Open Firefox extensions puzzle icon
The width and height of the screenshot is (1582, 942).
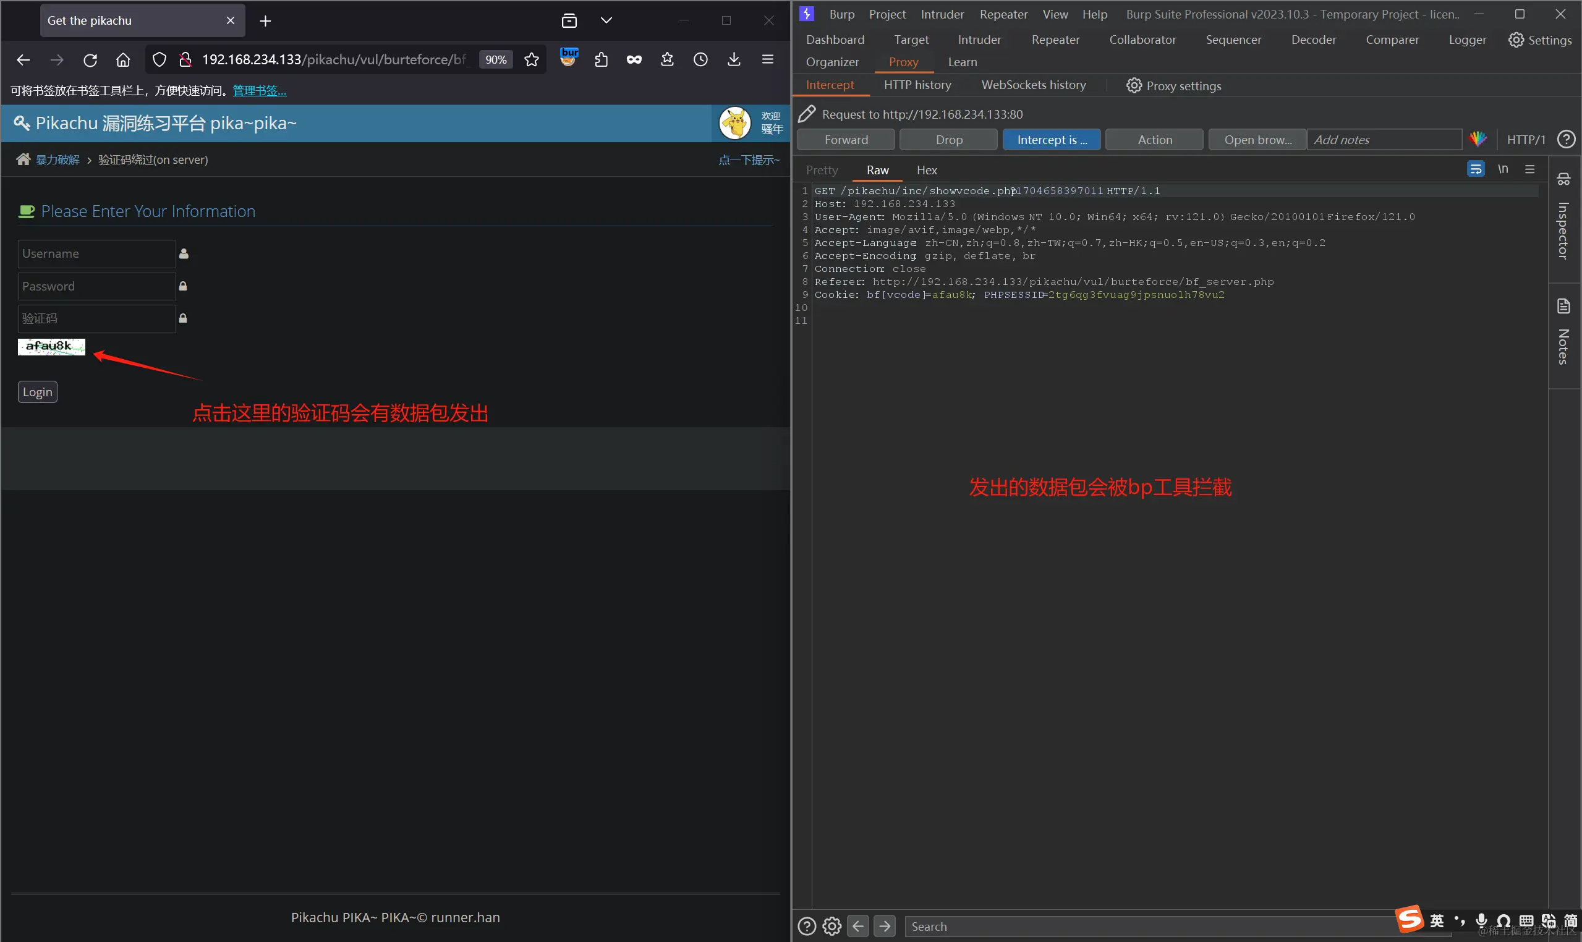601,60
